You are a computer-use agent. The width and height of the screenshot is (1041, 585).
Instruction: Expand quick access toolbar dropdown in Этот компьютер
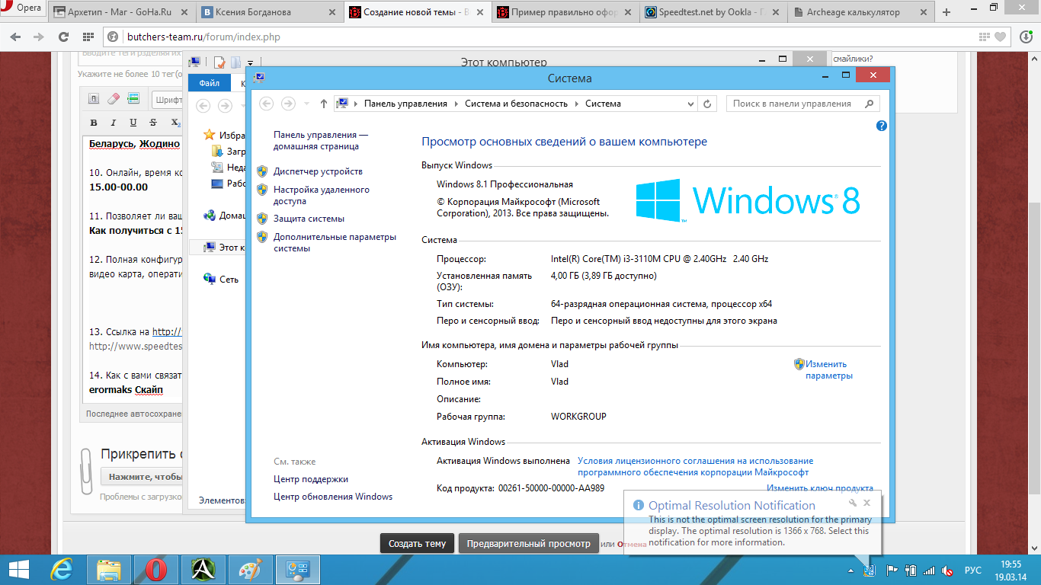[250, 63]
